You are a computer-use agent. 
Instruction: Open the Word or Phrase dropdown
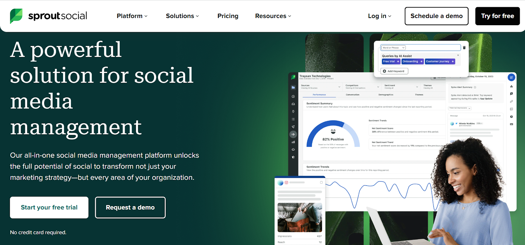tap(393, 47)
